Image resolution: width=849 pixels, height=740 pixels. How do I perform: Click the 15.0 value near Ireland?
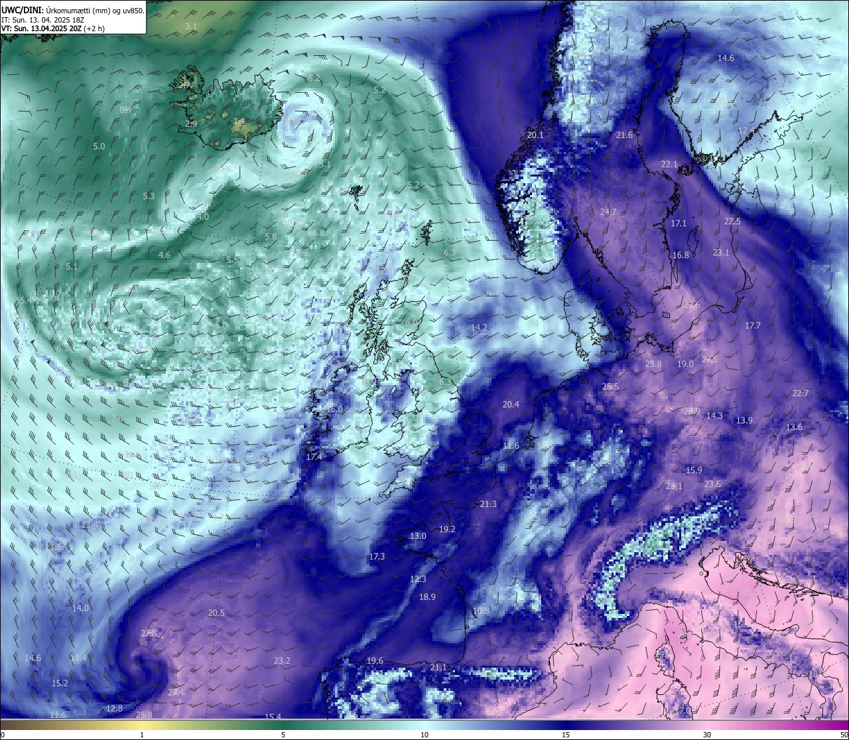click(x=335, y=409)
